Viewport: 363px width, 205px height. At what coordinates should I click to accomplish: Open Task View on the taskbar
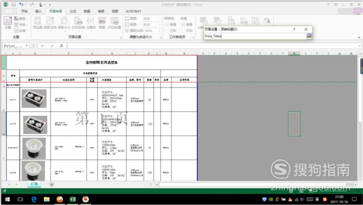pos(20,199)
